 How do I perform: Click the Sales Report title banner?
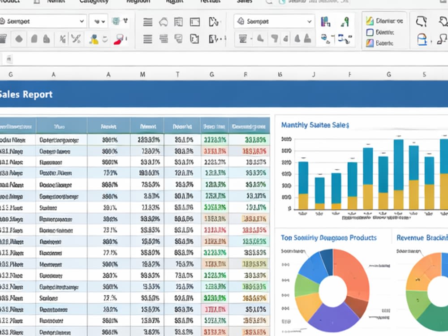(224, 94)
